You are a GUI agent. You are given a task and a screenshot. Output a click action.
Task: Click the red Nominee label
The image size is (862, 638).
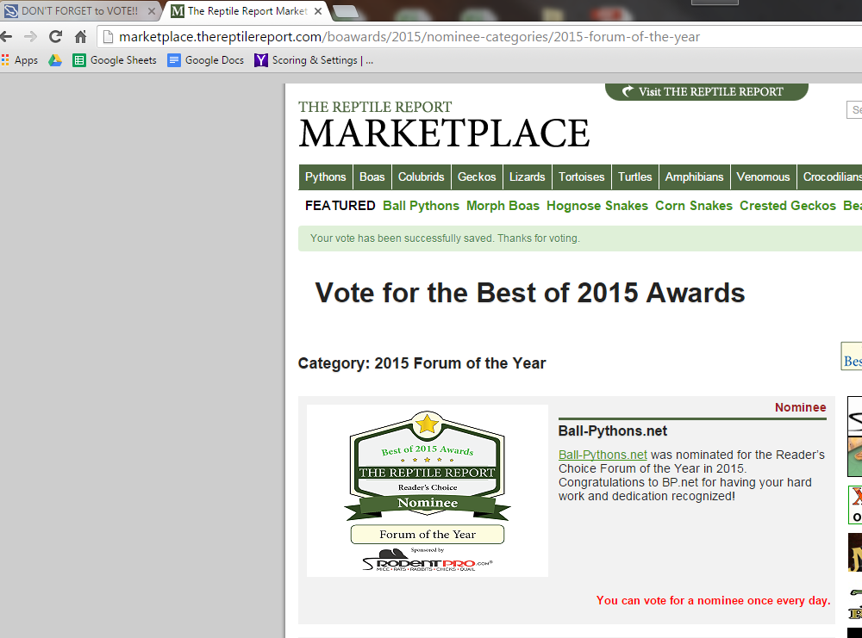point(801,407)
